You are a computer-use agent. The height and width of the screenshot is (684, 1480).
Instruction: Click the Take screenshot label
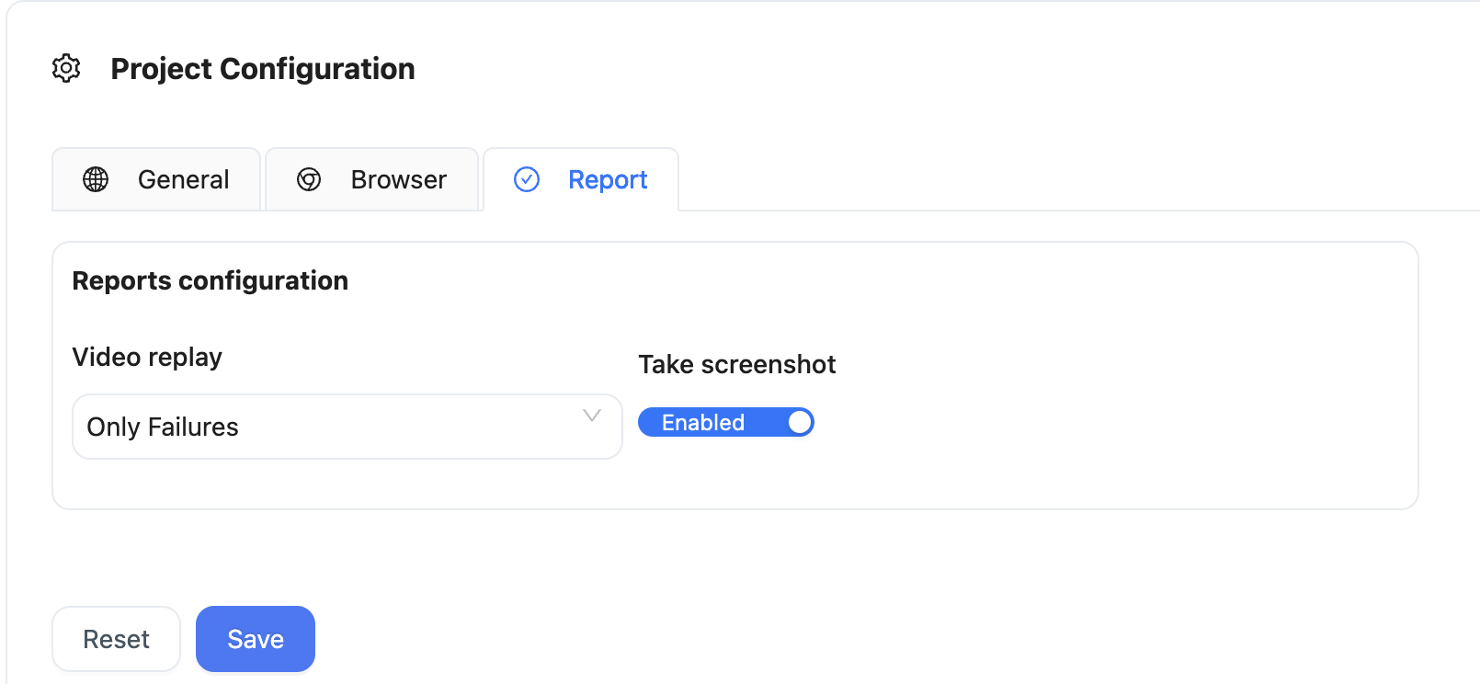(x=737, y=364)
